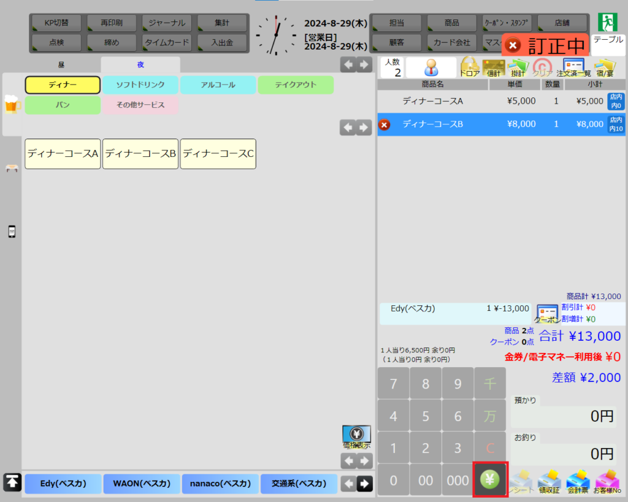Open the cash drawer (ドロア) icon

point(470,67)
